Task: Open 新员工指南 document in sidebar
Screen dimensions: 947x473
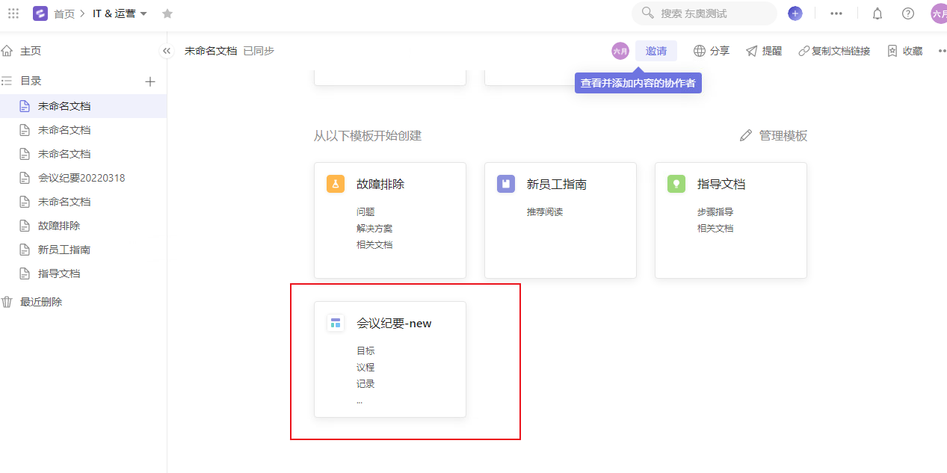Action: 83,250
